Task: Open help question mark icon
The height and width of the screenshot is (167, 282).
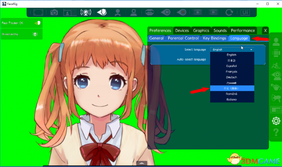Action: [x=276, y=133]
